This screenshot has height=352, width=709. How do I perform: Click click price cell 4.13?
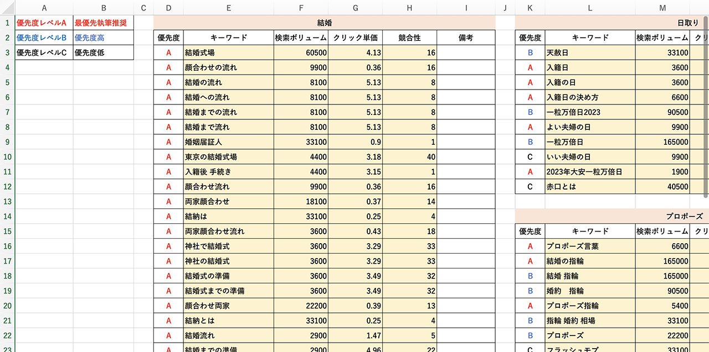coord(355,52)
